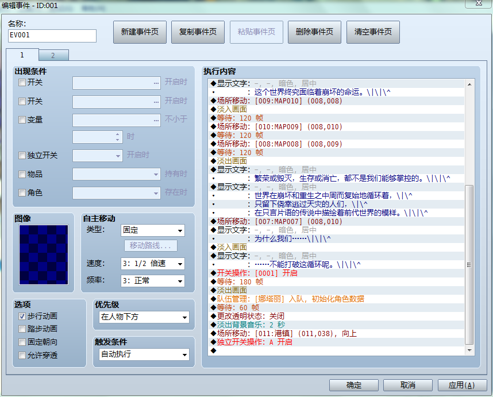Click the 删除事件页 button
The image size is (493, 397).
(314, 32)
